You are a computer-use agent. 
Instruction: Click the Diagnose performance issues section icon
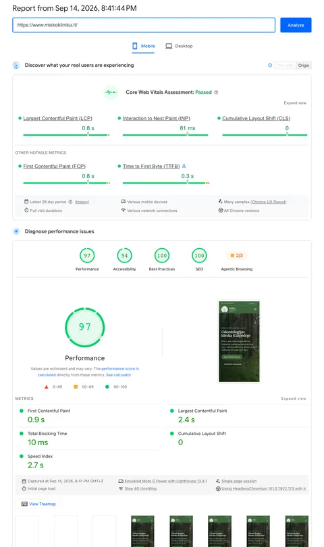coord(16,231)
